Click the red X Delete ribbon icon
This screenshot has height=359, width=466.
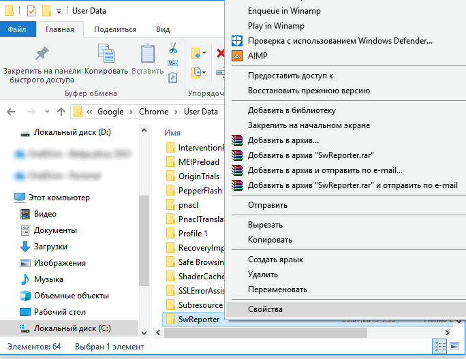(221, 54)
